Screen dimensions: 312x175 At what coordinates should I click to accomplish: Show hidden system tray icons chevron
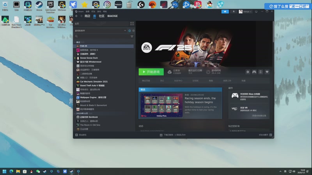[280, 171]
